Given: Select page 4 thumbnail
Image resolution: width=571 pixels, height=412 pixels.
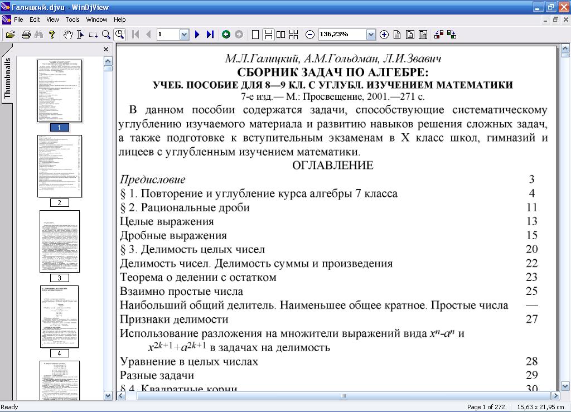Looking at the screenshot, I should 59,317.
